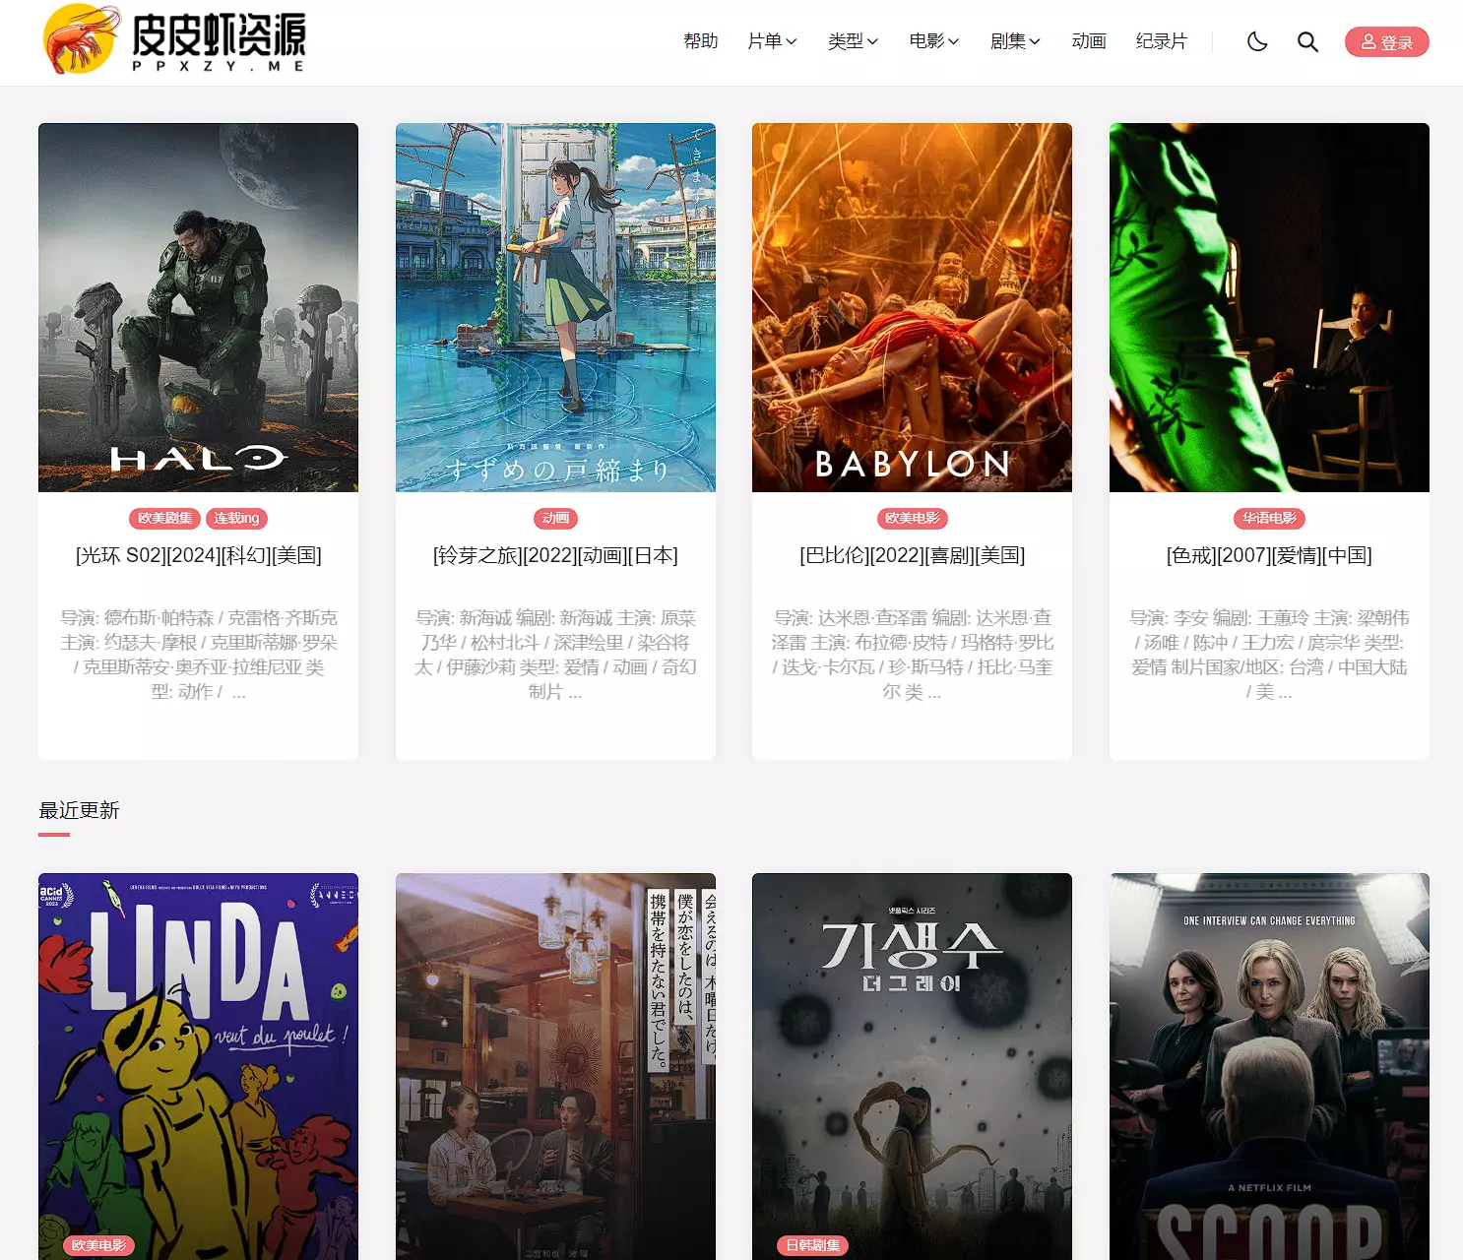The height and width of the screenshot is (1260, 1463).
Task: Open the search magnifier icon
Action: click(1307, 41)
